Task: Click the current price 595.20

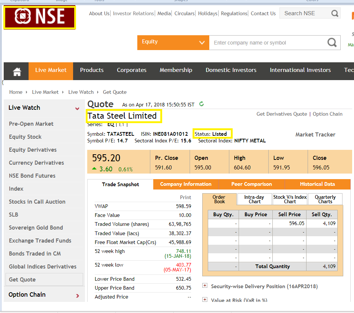Action: 106,158
